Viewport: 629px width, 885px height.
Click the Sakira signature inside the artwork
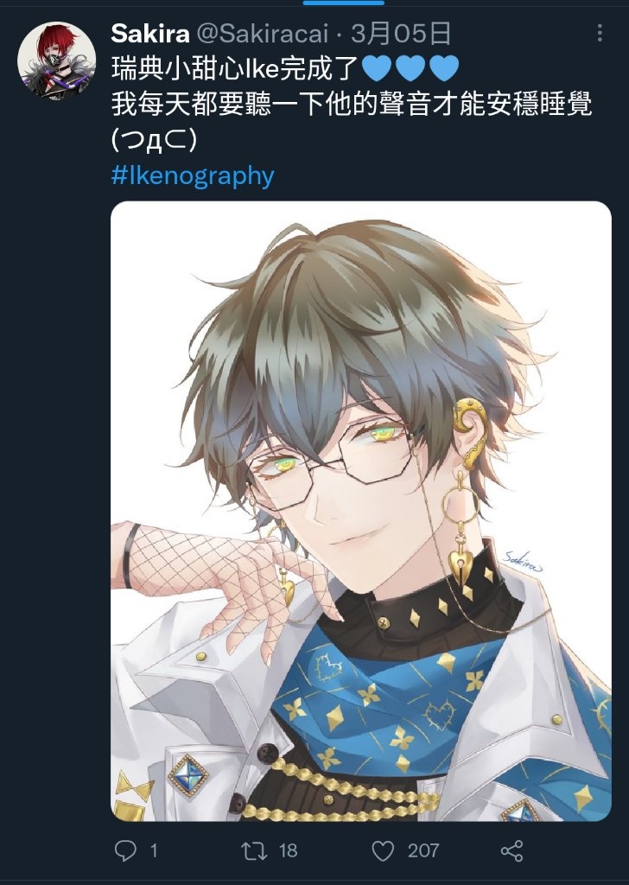pos(523,560)
